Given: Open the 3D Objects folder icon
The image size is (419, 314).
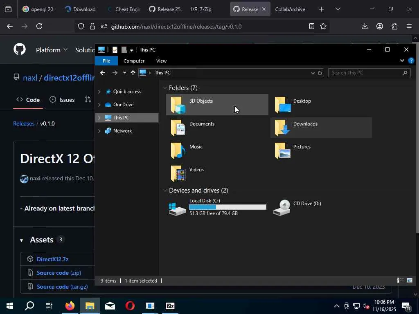Looking at the screenshot, I should click(x=178, y=105).
